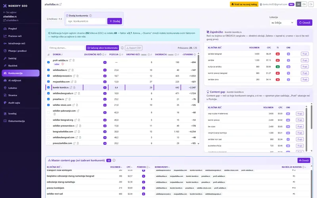This screenshot has height=198, width=317.
Task: Open the Pregled sidebar section
Action: click(21, 29)
